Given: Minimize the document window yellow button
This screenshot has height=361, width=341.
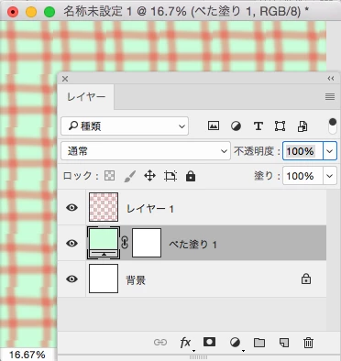Looking at the screenshot, I should [31, 12].
